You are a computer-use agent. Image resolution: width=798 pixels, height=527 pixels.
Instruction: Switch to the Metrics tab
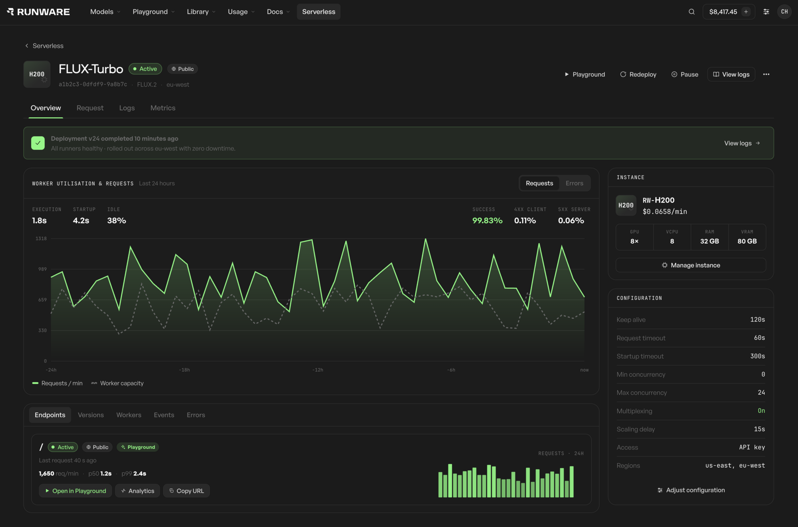(163, 108)
